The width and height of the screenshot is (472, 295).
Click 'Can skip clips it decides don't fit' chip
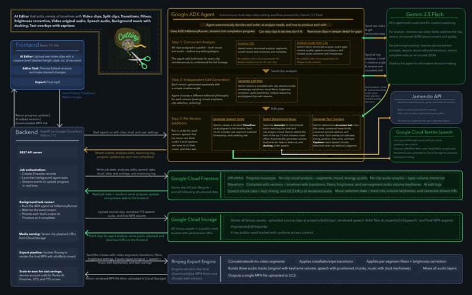[x=281, y=31]
